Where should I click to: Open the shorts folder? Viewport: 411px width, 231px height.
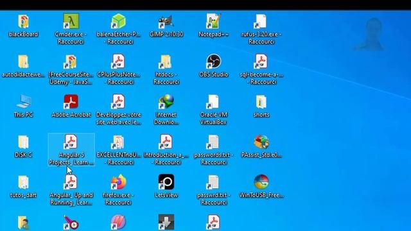pyautogui.click(x=261, y=102)
